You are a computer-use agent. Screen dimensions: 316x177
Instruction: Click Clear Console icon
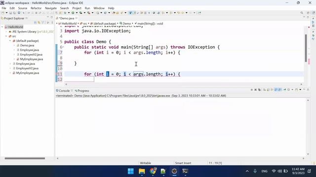tap(264, 89)
